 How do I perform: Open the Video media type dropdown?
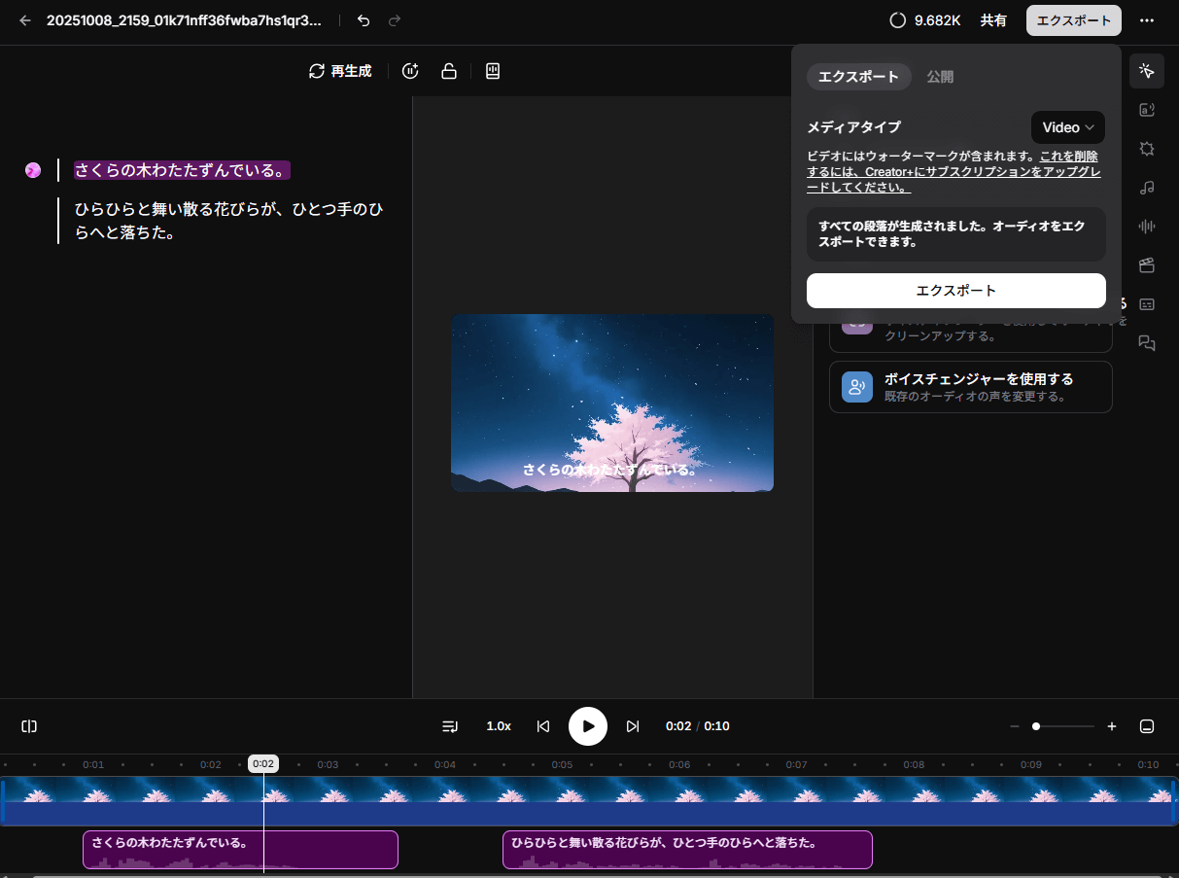tap(1067, 127)
